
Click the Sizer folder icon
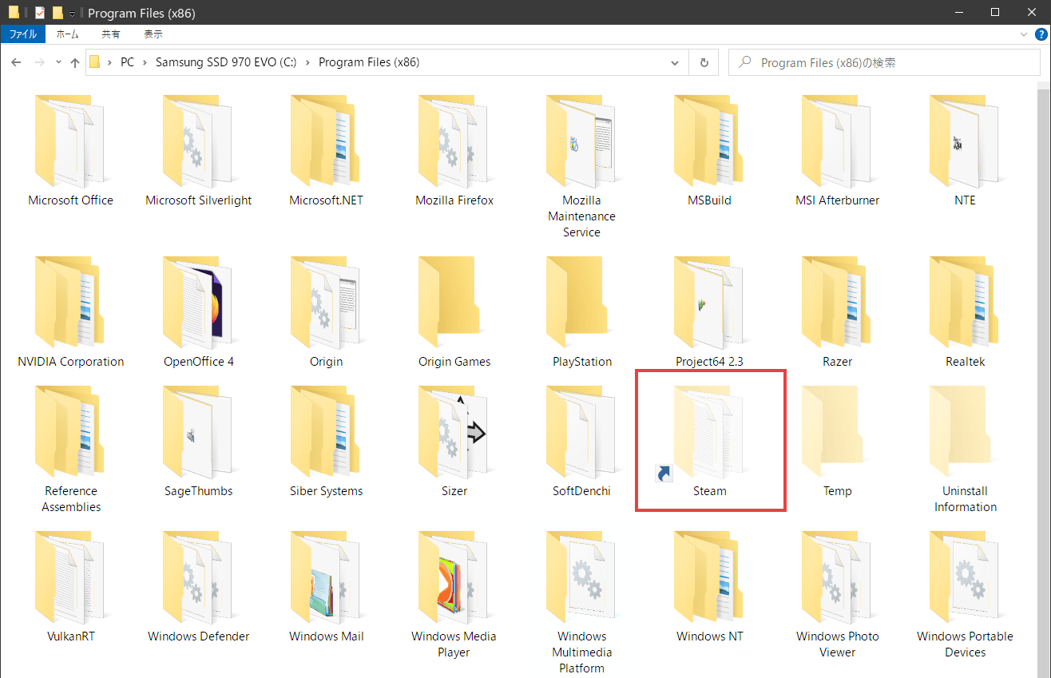(454, 432)
